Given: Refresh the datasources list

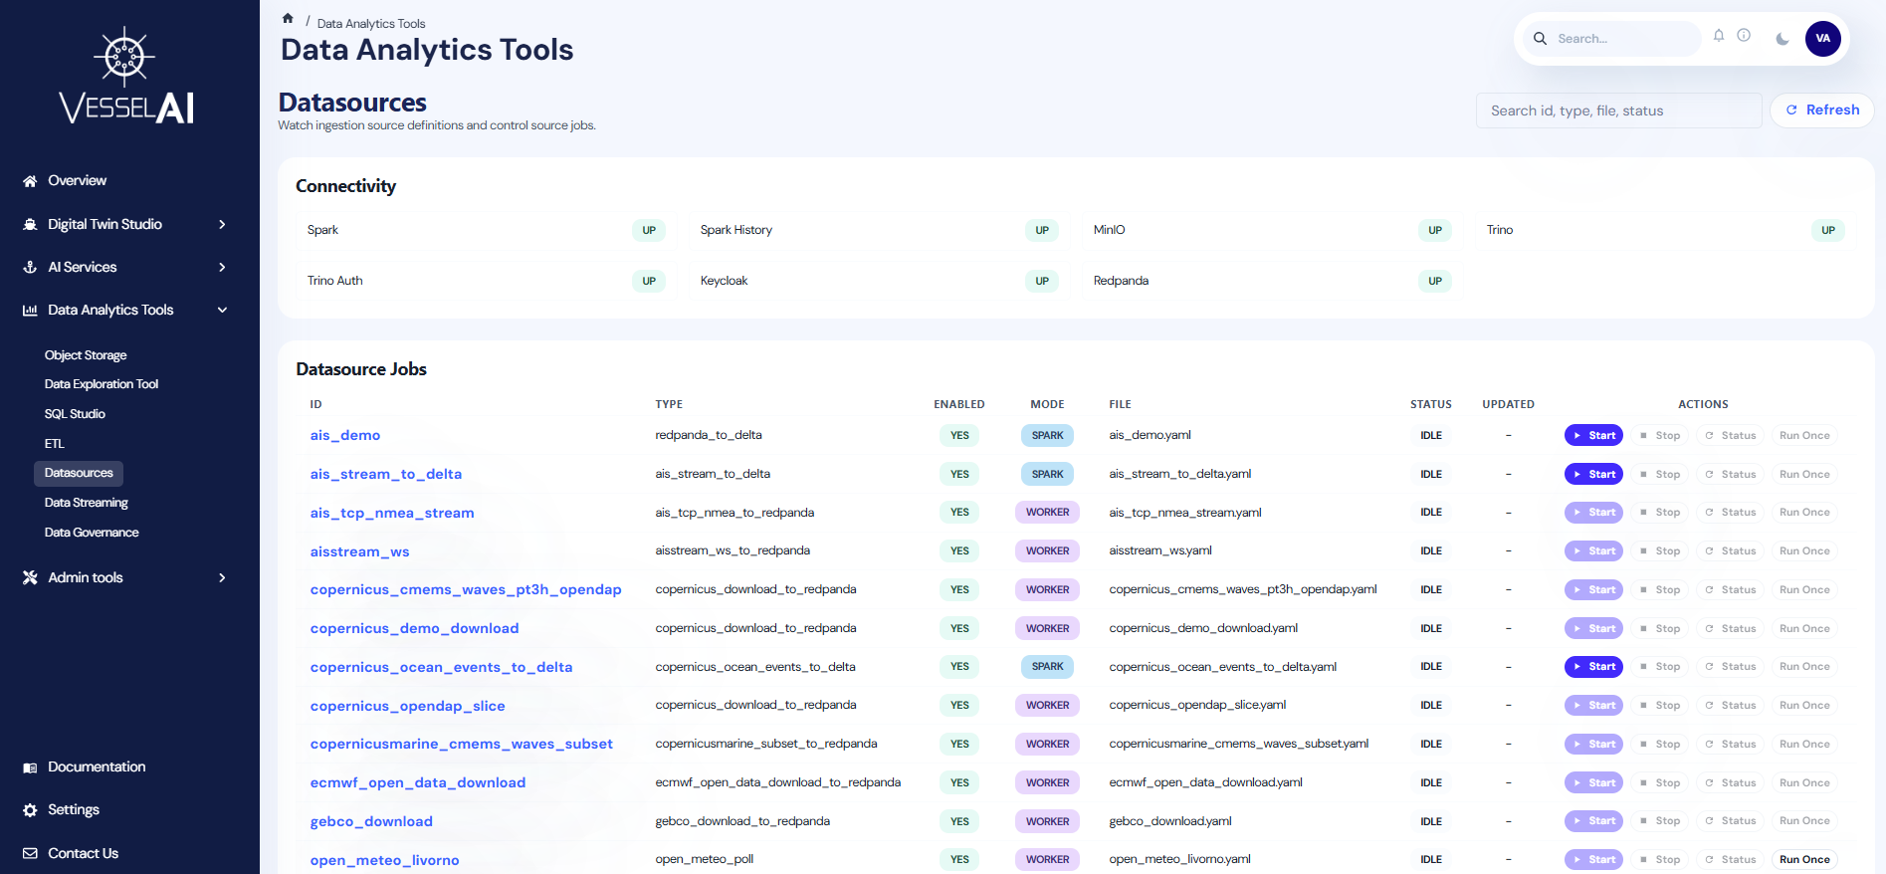Looking at the screenshot, I should coord(1821,110).
